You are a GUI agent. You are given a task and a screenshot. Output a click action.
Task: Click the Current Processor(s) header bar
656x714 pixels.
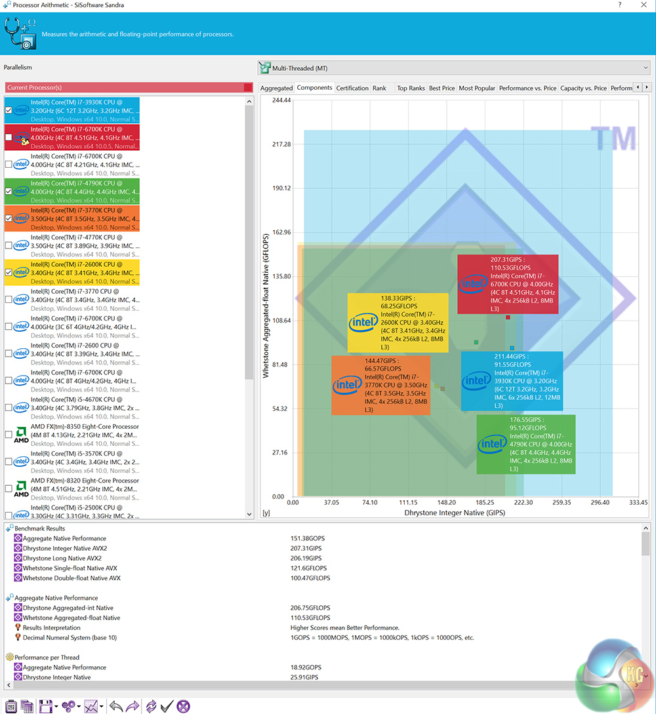click(x=129, y=87)
